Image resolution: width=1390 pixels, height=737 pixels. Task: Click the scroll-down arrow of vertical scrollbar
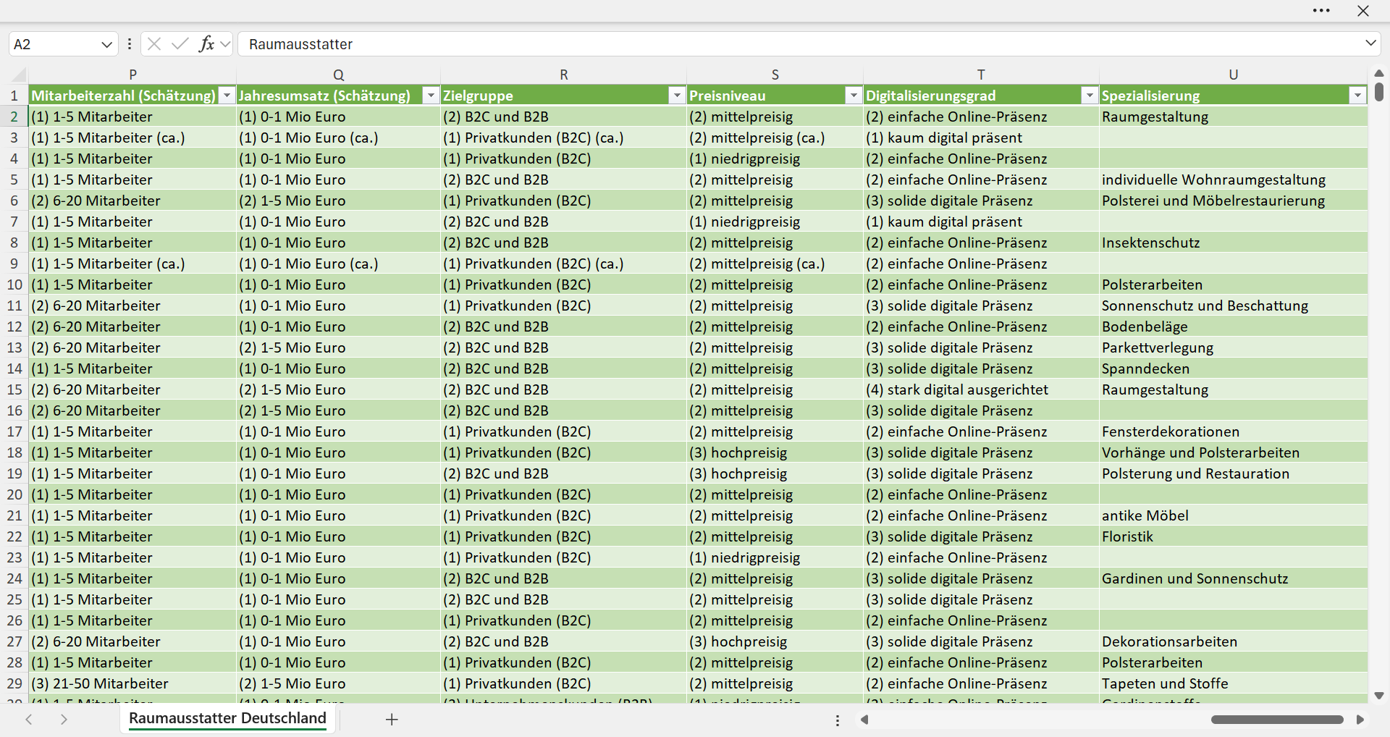pyautogui.click(x=1378, y=696)
